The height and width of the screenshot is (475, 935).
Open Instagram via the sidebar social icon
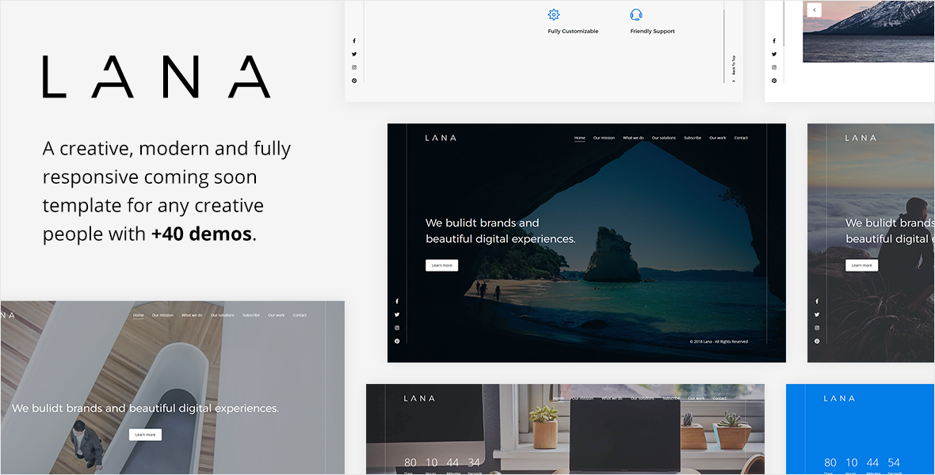pos(396,327)
